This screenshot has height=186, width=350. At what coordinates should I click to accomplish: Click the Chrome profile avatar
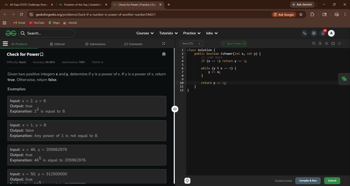(x=337, y=15)
